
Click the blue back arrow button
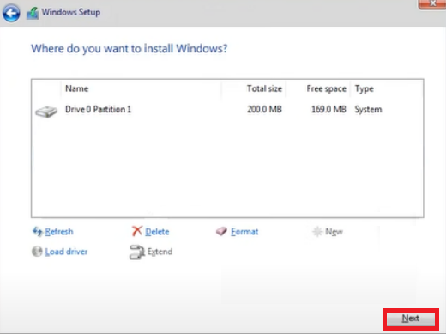pyautogui.click(x=11, y=13)
